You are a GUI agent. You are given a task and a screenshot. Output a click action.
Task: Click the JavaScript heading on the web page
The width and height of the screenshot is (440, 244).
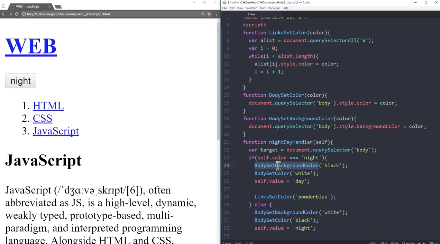tap(43, 160)
